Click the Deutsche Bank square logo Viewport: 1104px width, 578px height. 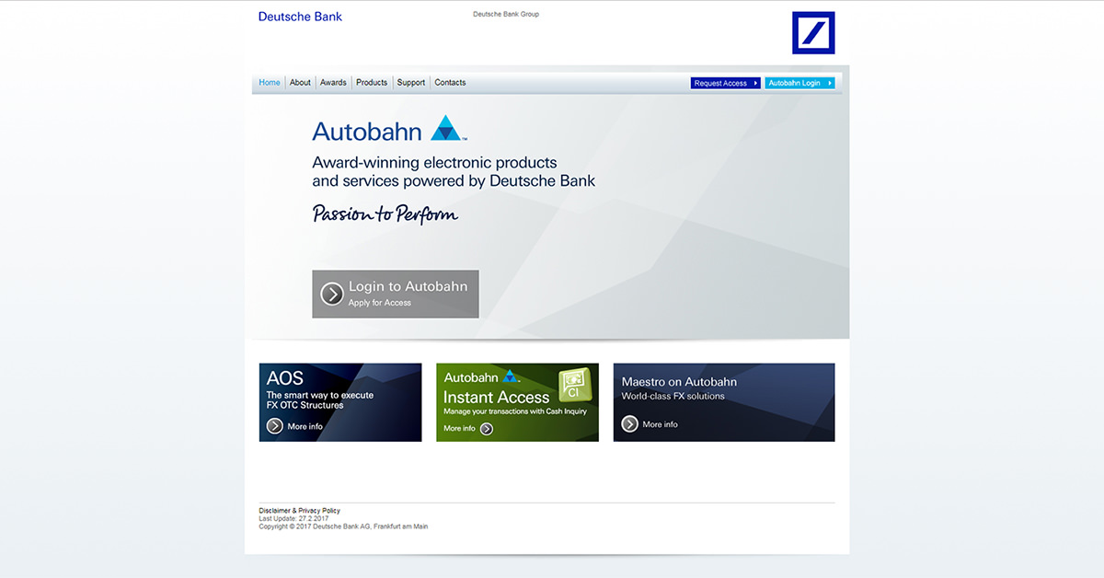[x=813, y=33]
